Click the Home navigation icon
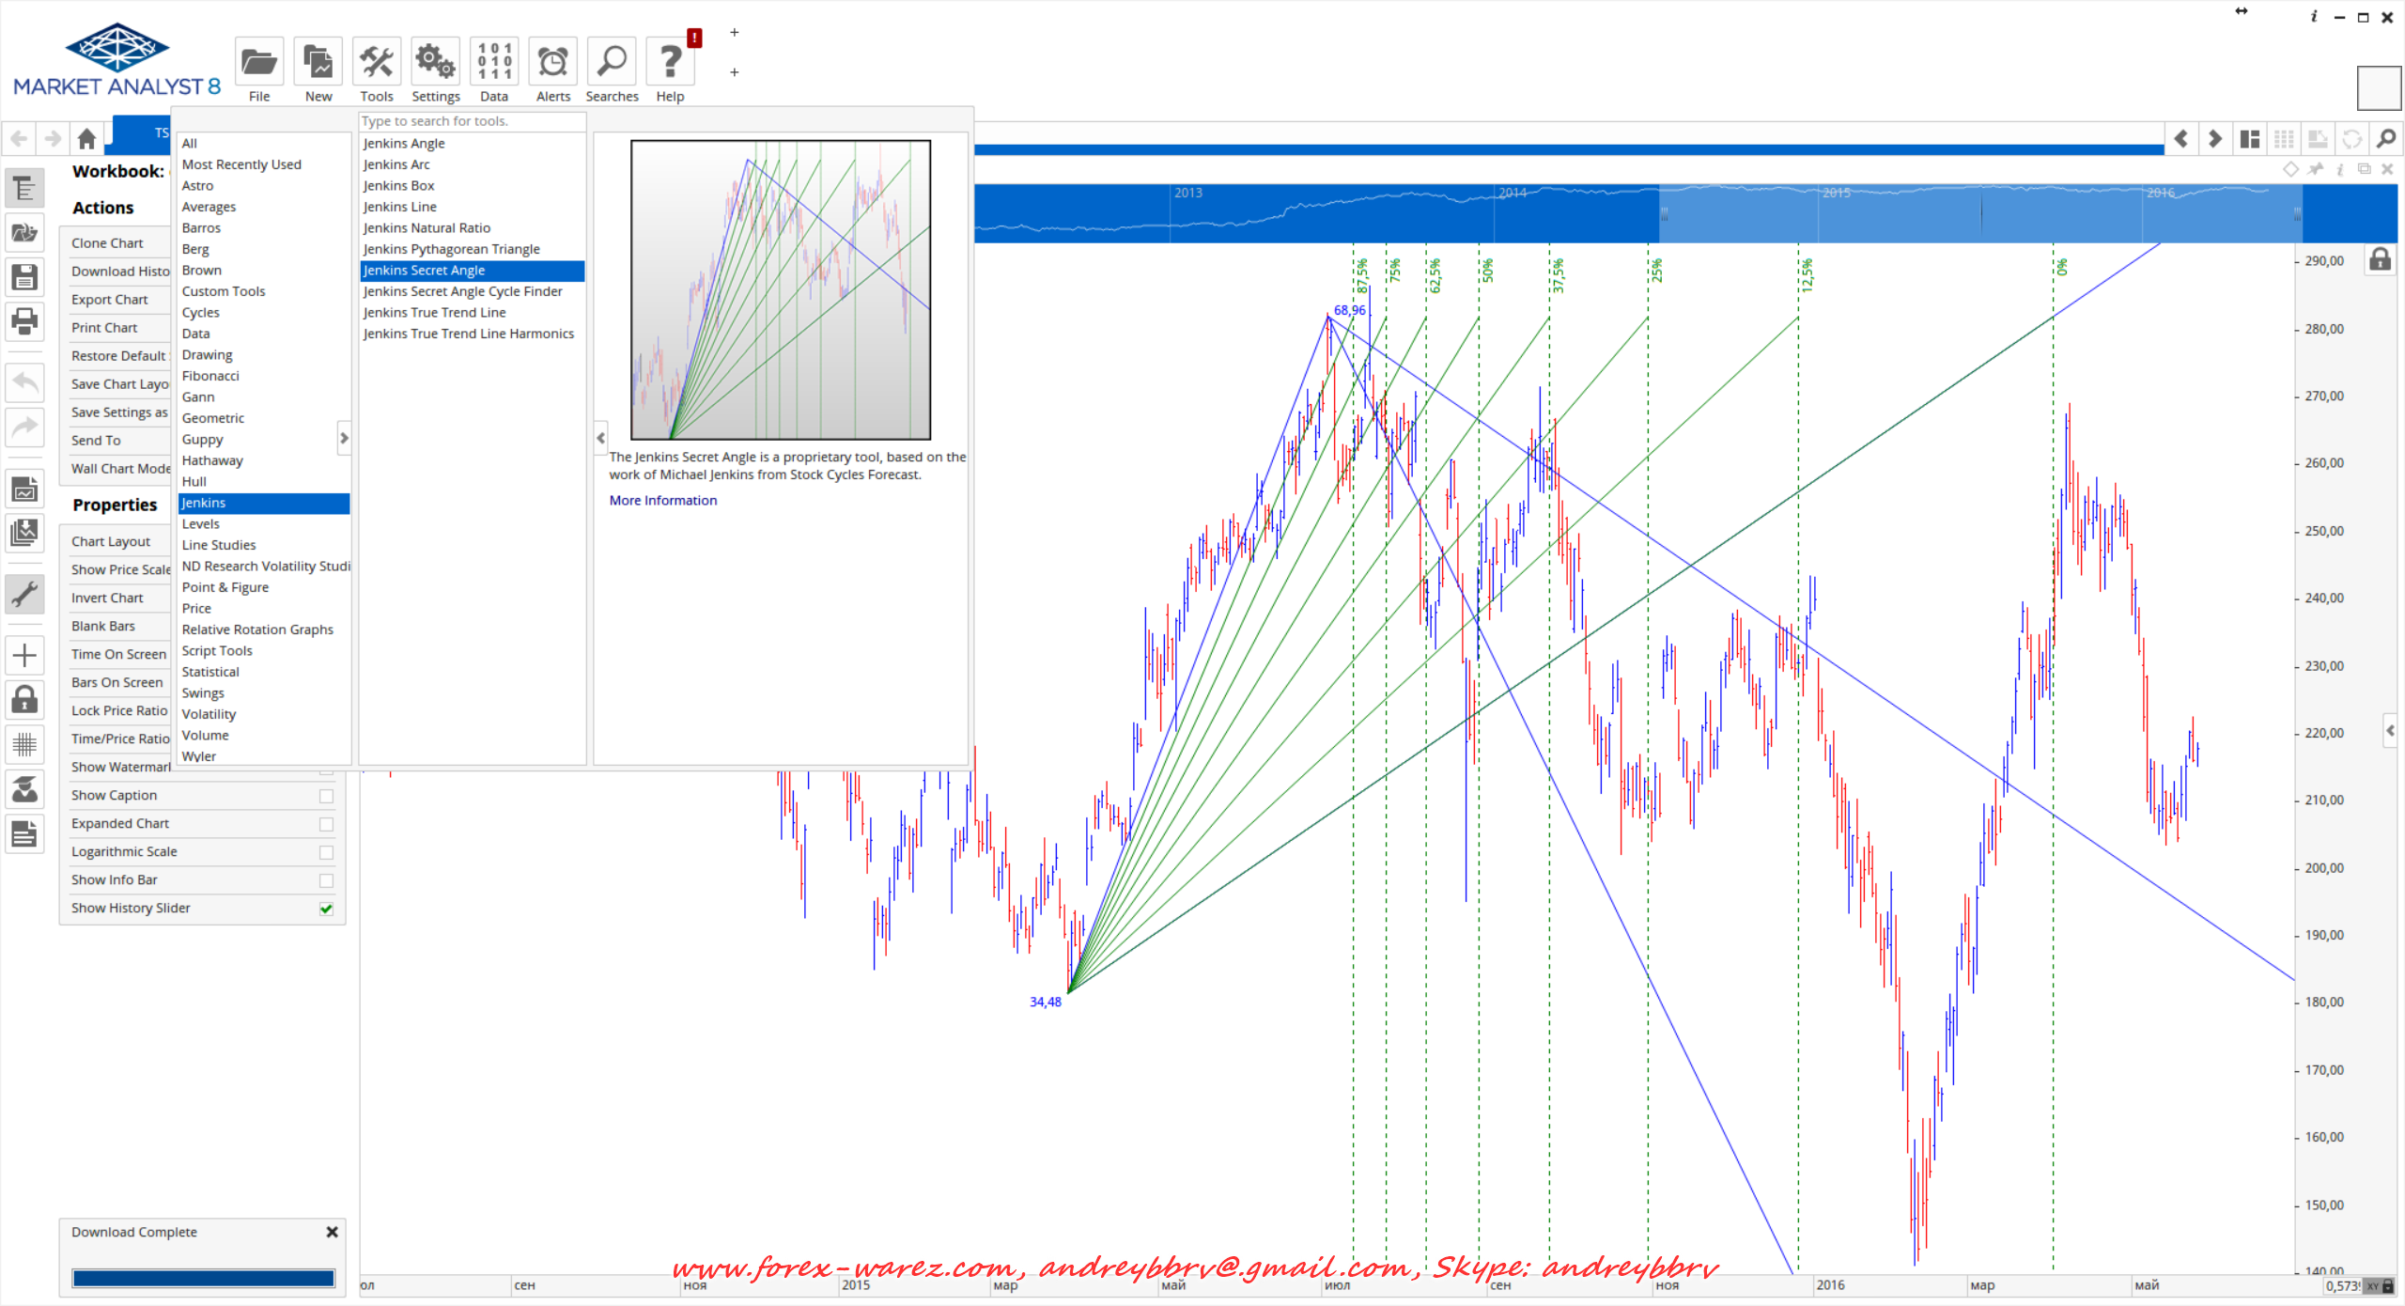2405x1306 pixels. (x=86, y=139)
